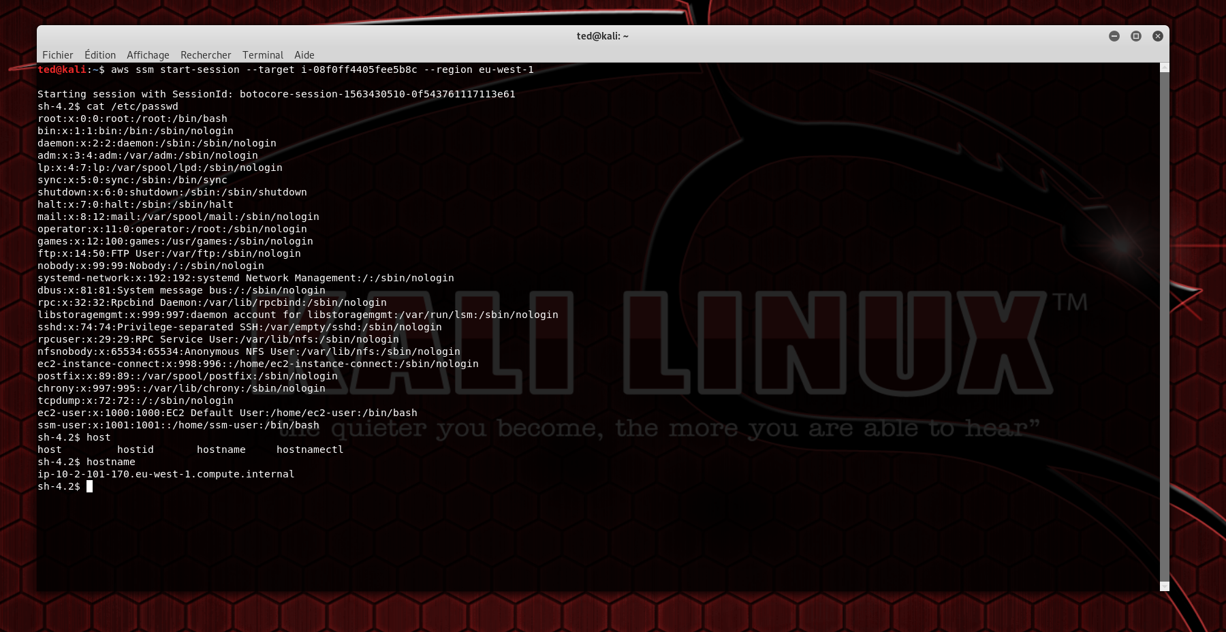Screen dimensions: 1226x632
Task: Click the libstoragemgmt passwd entry
Action: point(298,315)
